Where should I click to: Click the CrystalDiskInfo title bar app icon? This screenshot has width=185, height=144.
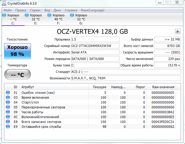coord(4,3)
